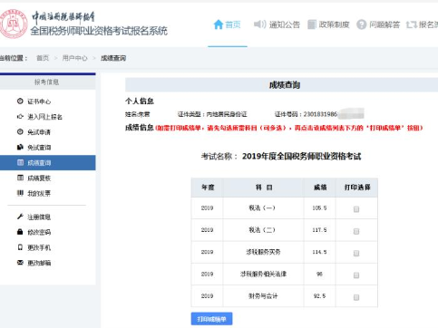This screenshot has height=328, width=438.
Task: Click the 税法（二） subject cell
Action: 263,230
